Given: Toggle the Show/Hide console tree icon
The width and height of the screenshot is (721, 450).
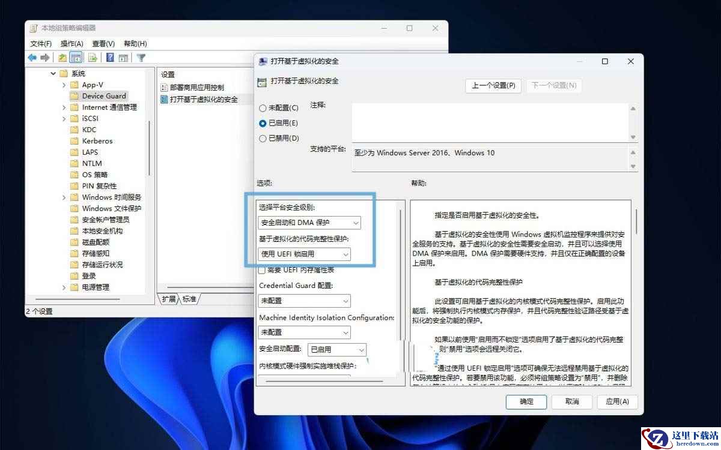Looking at the screenshot, I should (x=76, y=58).
